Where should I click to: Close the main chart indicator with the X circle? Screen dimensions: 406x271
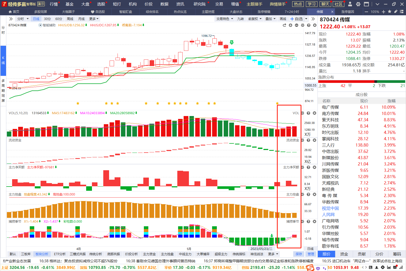pos(315,25)
